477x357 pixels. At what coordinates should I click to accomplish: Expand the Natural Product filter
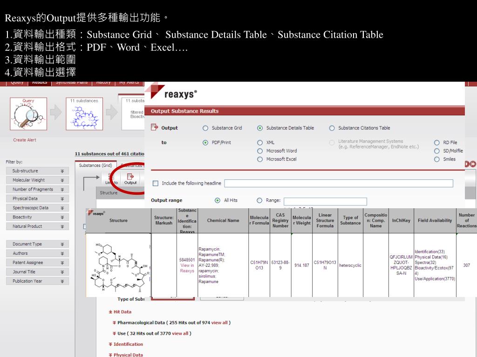click(x=37, y=226)
